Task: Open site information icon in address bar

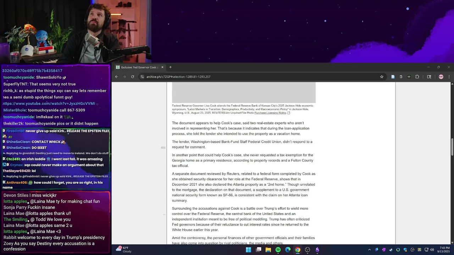Action: coord(142,76)
